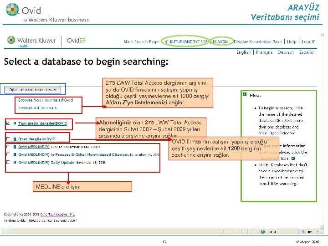Toggle checkbox for Tam metin dergiler@OVID
The image size is (328, 246).
coord(8,123)
